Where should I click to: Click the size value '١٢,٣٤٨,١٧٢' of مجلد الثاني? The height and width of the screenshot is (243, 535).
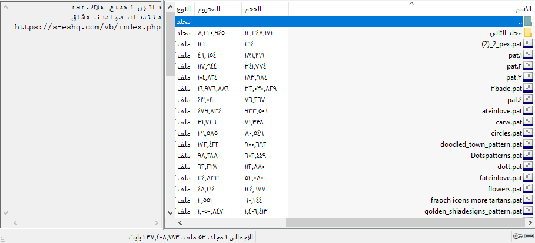click(x=259, y=33)
